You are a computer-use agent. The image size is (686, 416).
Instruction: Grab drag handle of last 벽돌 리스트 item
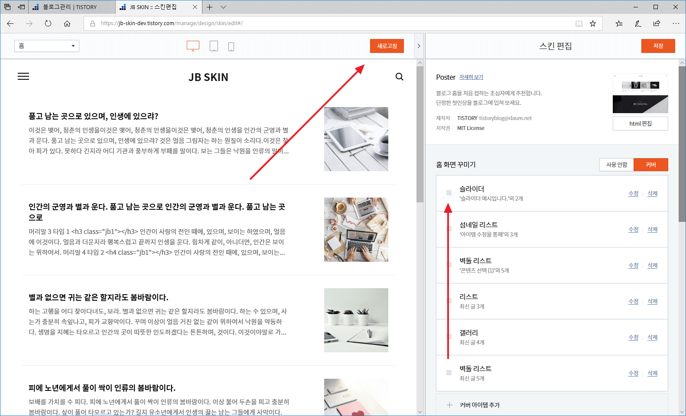point(449,373)
